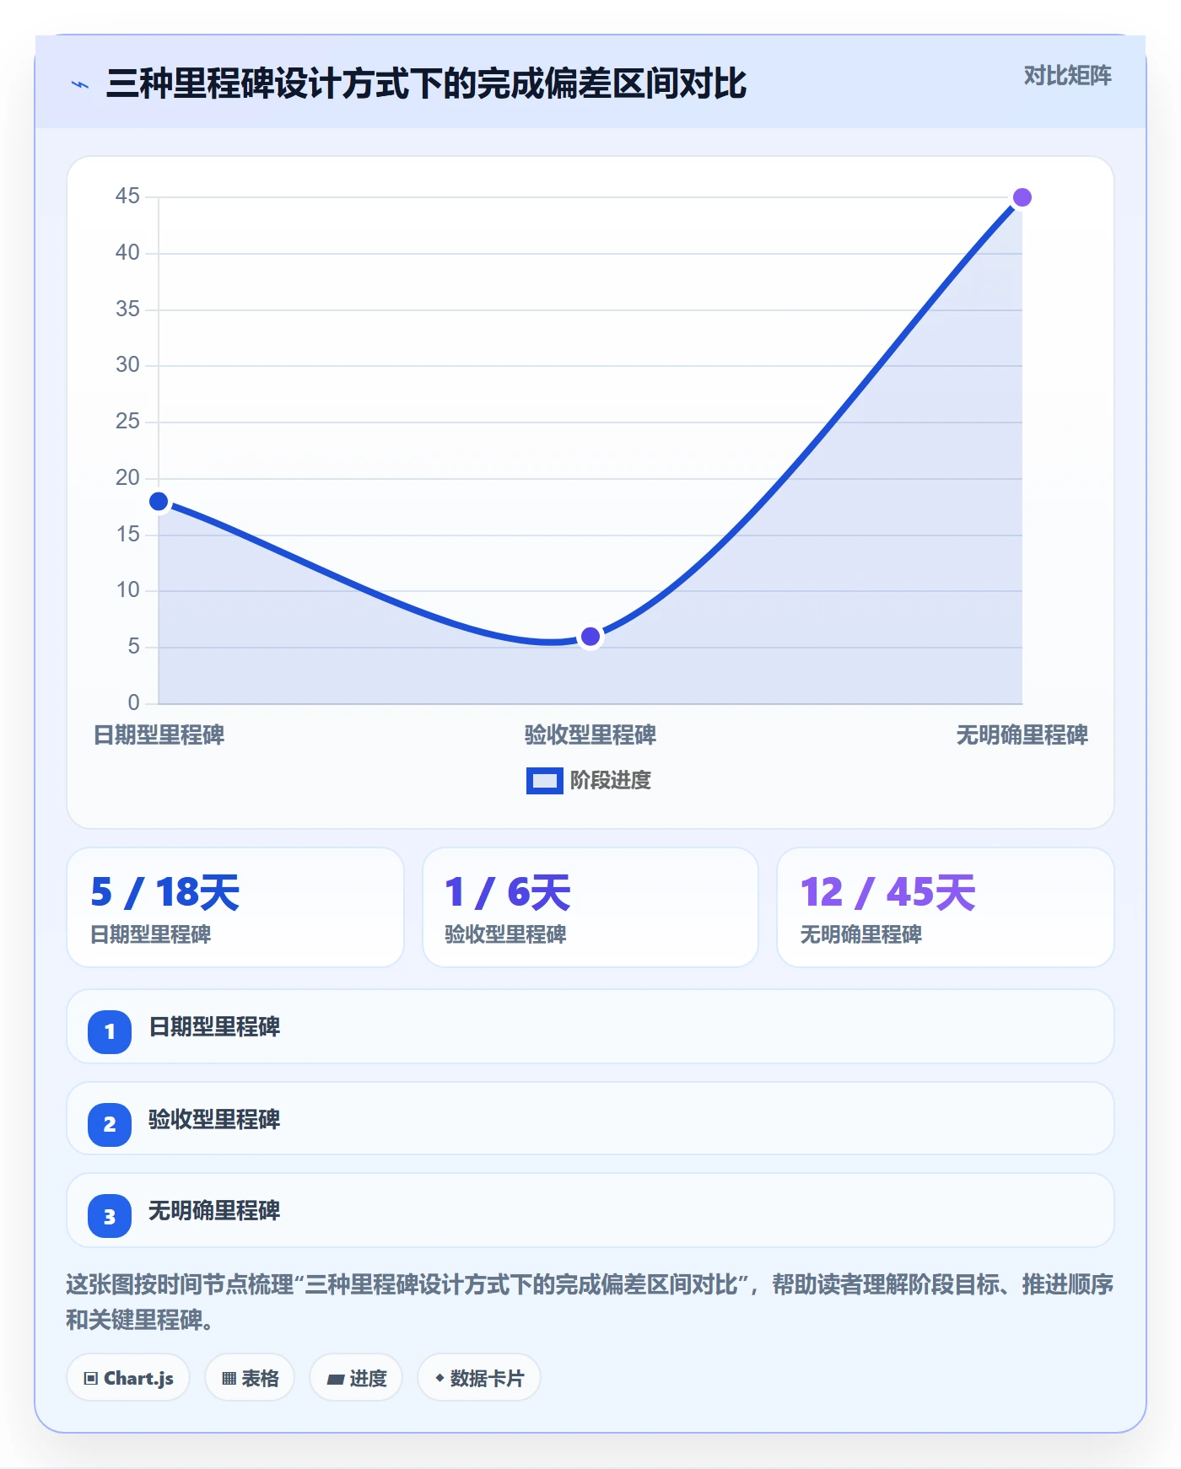This screenshot has height=1469, width=1181.
Task: Click the 进度 tag
Action: pyautogui.click(x=356, y=1378)
